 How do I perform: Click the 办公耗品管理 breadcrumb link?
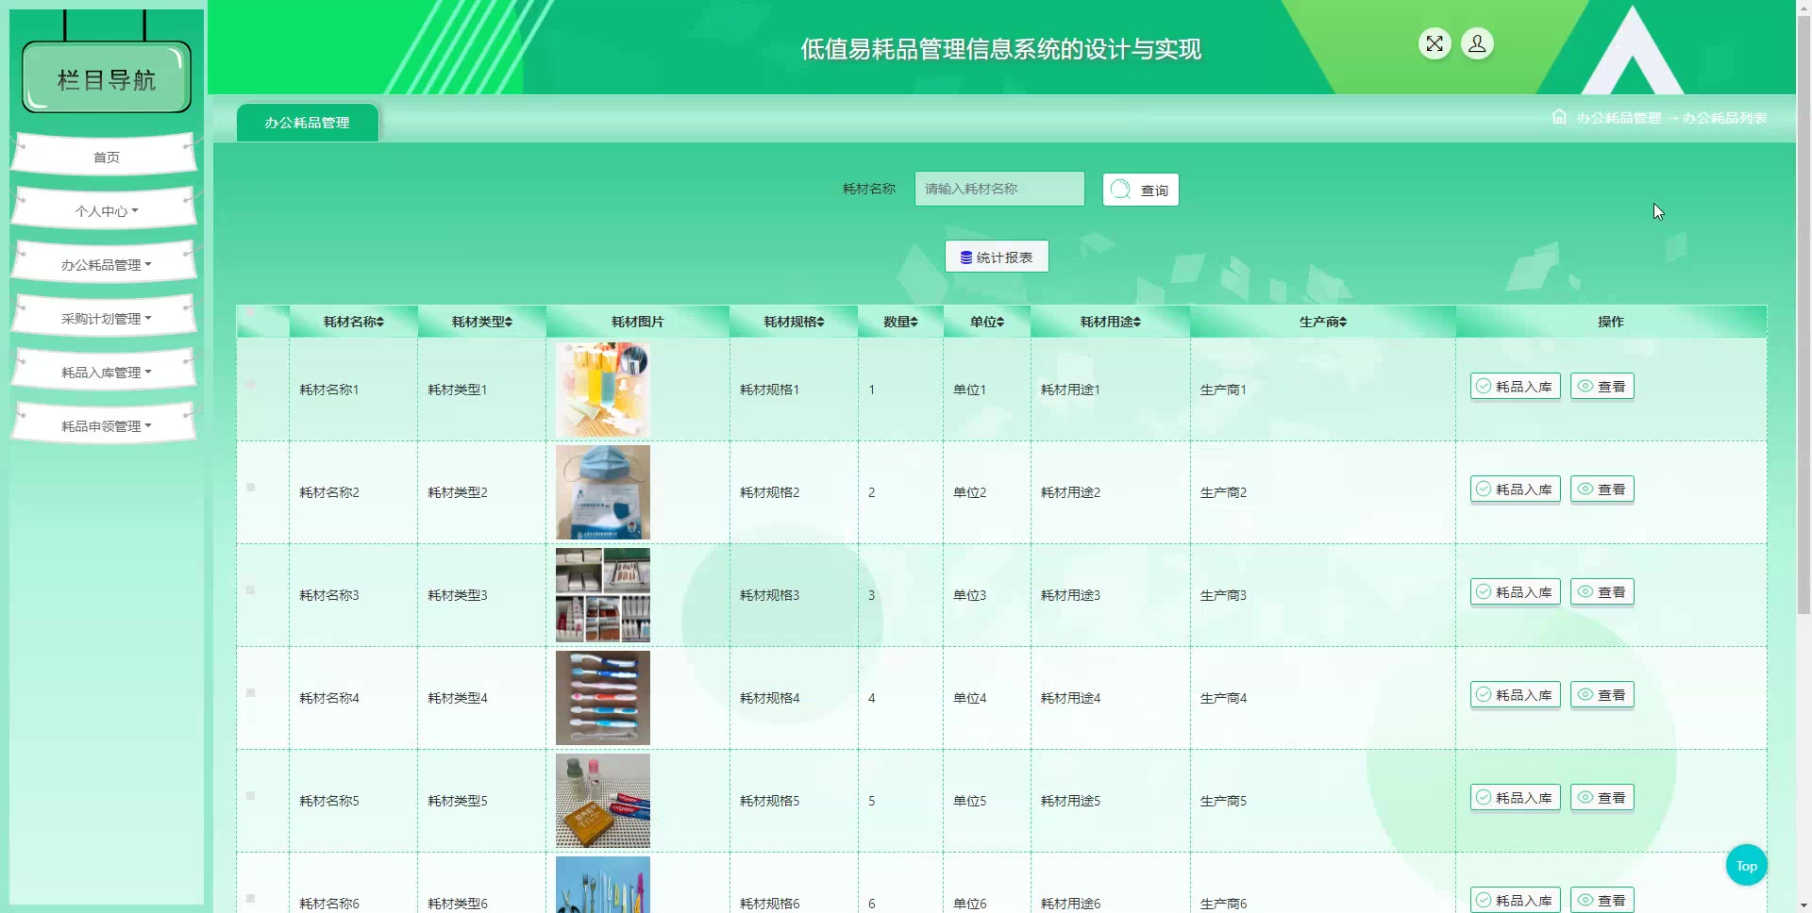(1619, 118)
